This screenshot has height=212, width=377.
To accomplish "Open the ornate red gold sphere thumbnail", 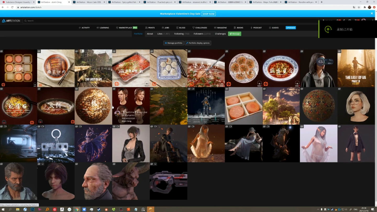I will click(x=319, y=106).
